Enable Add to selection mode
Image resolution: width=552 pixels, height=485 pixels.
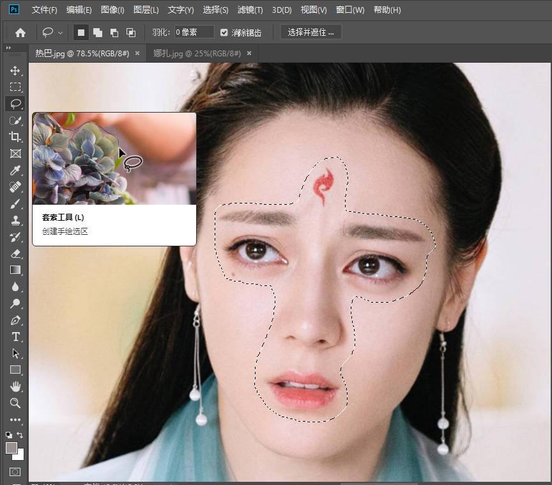[98, 33]
